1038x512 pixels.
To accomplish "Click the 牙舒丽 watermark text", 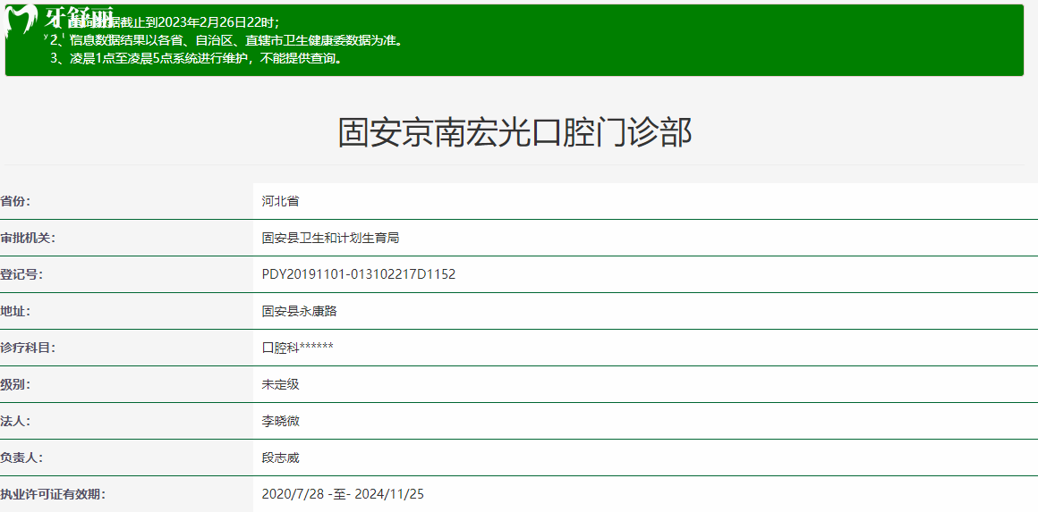I will pos(78,17).
